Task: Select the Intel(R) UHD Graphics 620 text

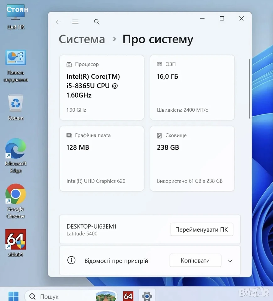Action: (96, 181)
